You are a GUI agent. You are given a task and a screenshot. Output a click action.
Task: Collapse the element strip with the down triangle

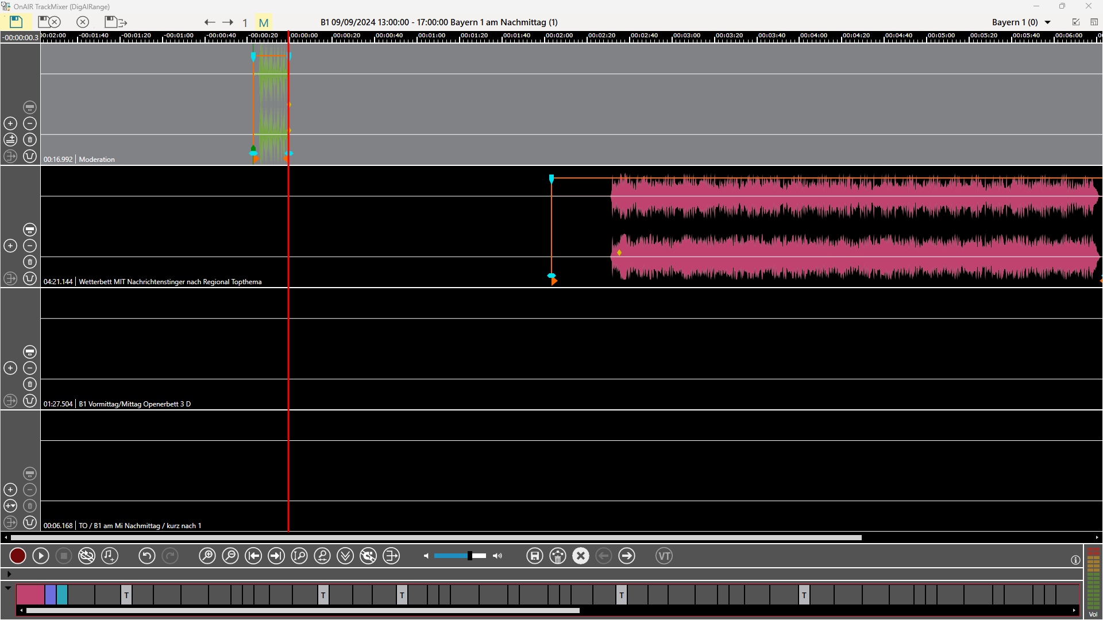tap(8, 588)
